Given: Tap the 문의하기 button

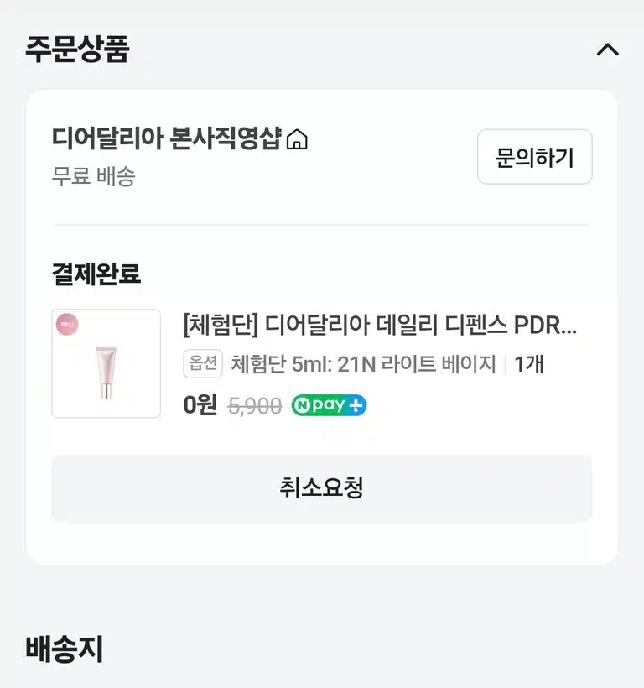Looking at the screenshot, I should coord(534,157).
